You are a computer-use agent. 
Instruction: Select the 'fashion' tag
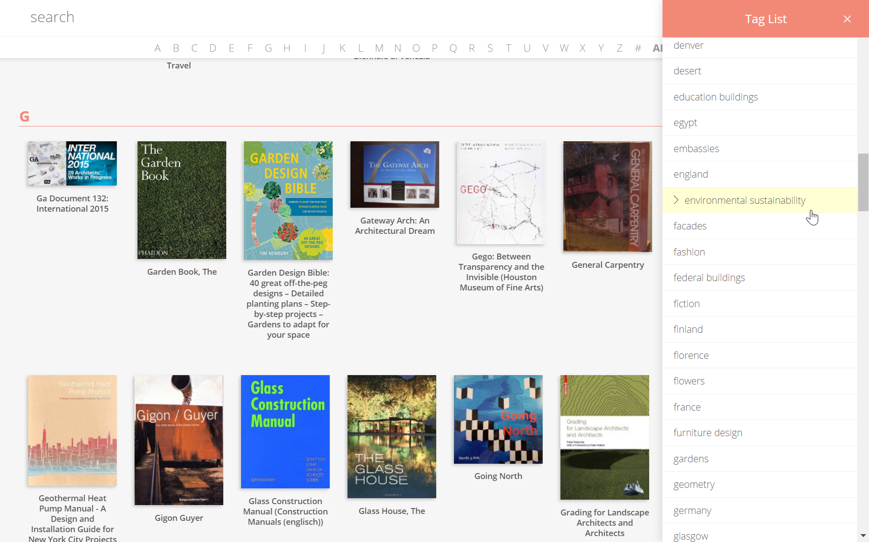760,252
